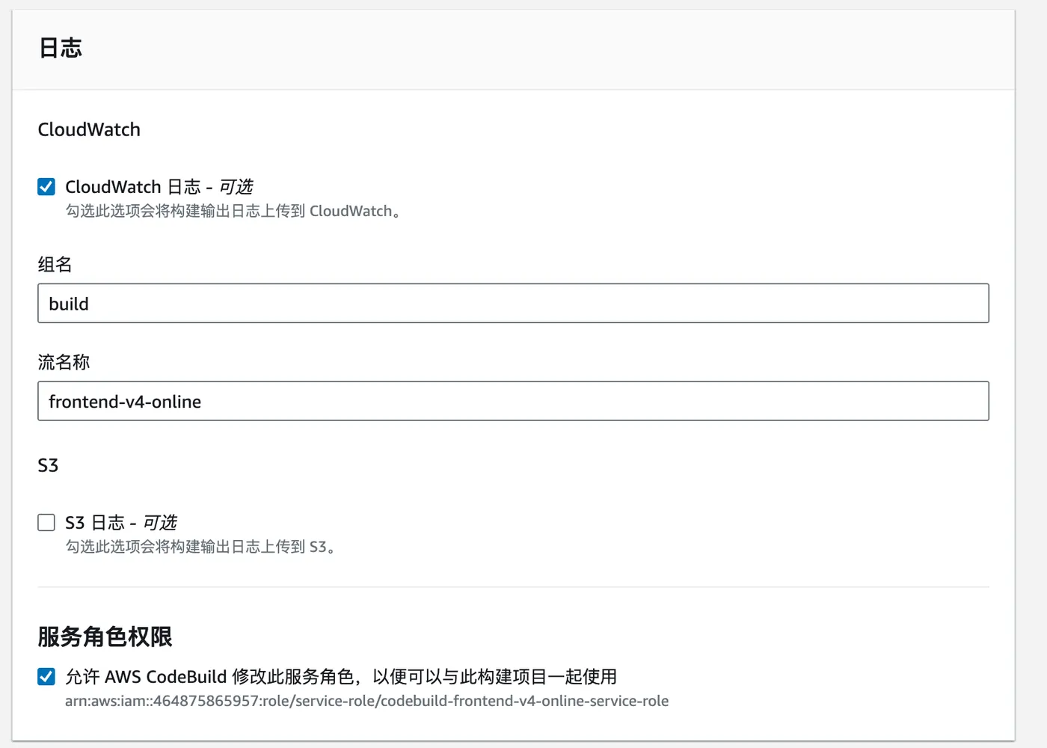Click the 日志 panel header title

(x=61, y=49)
